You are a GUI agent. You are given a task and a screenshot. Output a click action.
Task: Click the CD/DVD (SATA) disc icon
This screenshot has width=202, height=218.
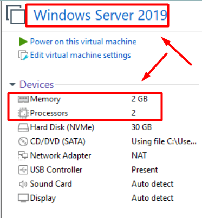23,141
